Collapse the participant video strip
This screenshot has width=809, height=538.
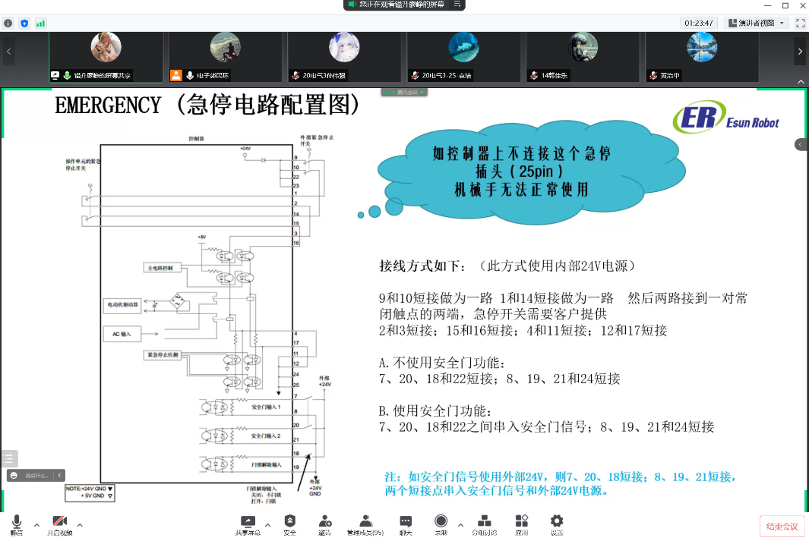801,81
